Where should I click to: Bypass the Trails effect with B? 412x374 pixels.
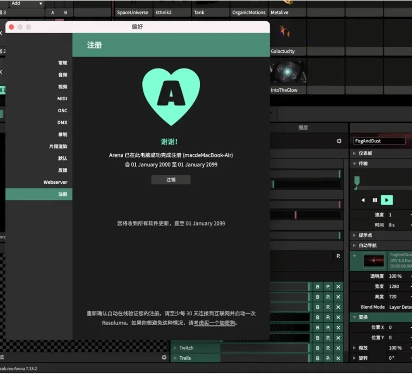tap(317, 358)
